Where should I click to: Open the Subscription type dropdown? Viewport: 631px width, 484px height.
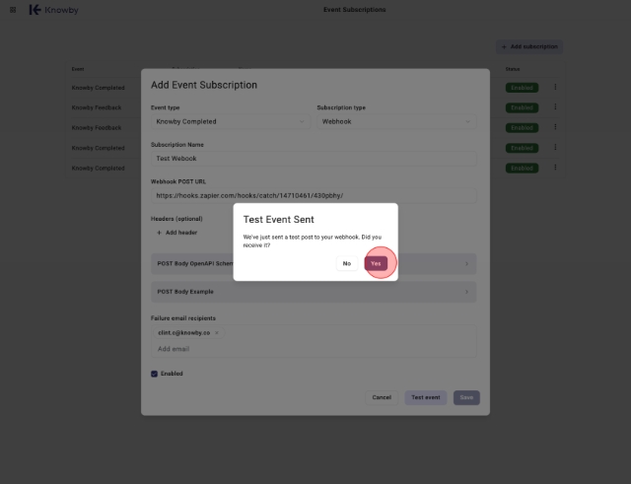pos(396,121)
